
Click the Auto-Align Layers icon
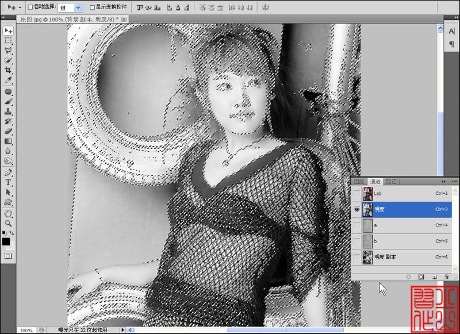point(265,7)
